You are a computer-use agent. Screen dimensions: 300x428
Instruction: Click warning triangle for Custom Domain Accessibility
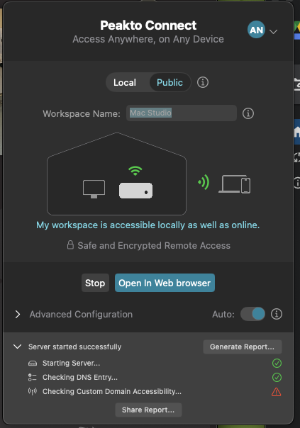coord(276,392)
